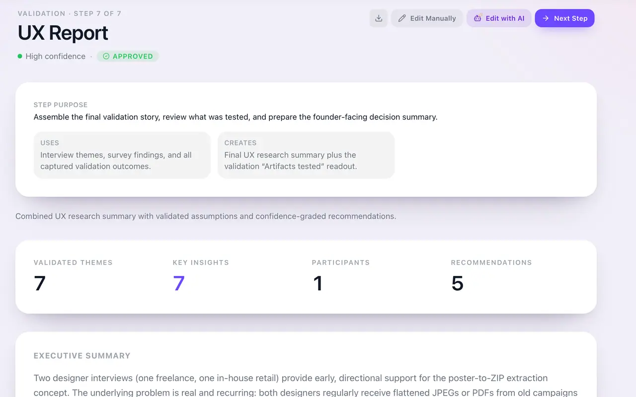Viewport: 636px width, 397px height.
Task: Click the APPROVED status badge
Action: tap(128, 56)
